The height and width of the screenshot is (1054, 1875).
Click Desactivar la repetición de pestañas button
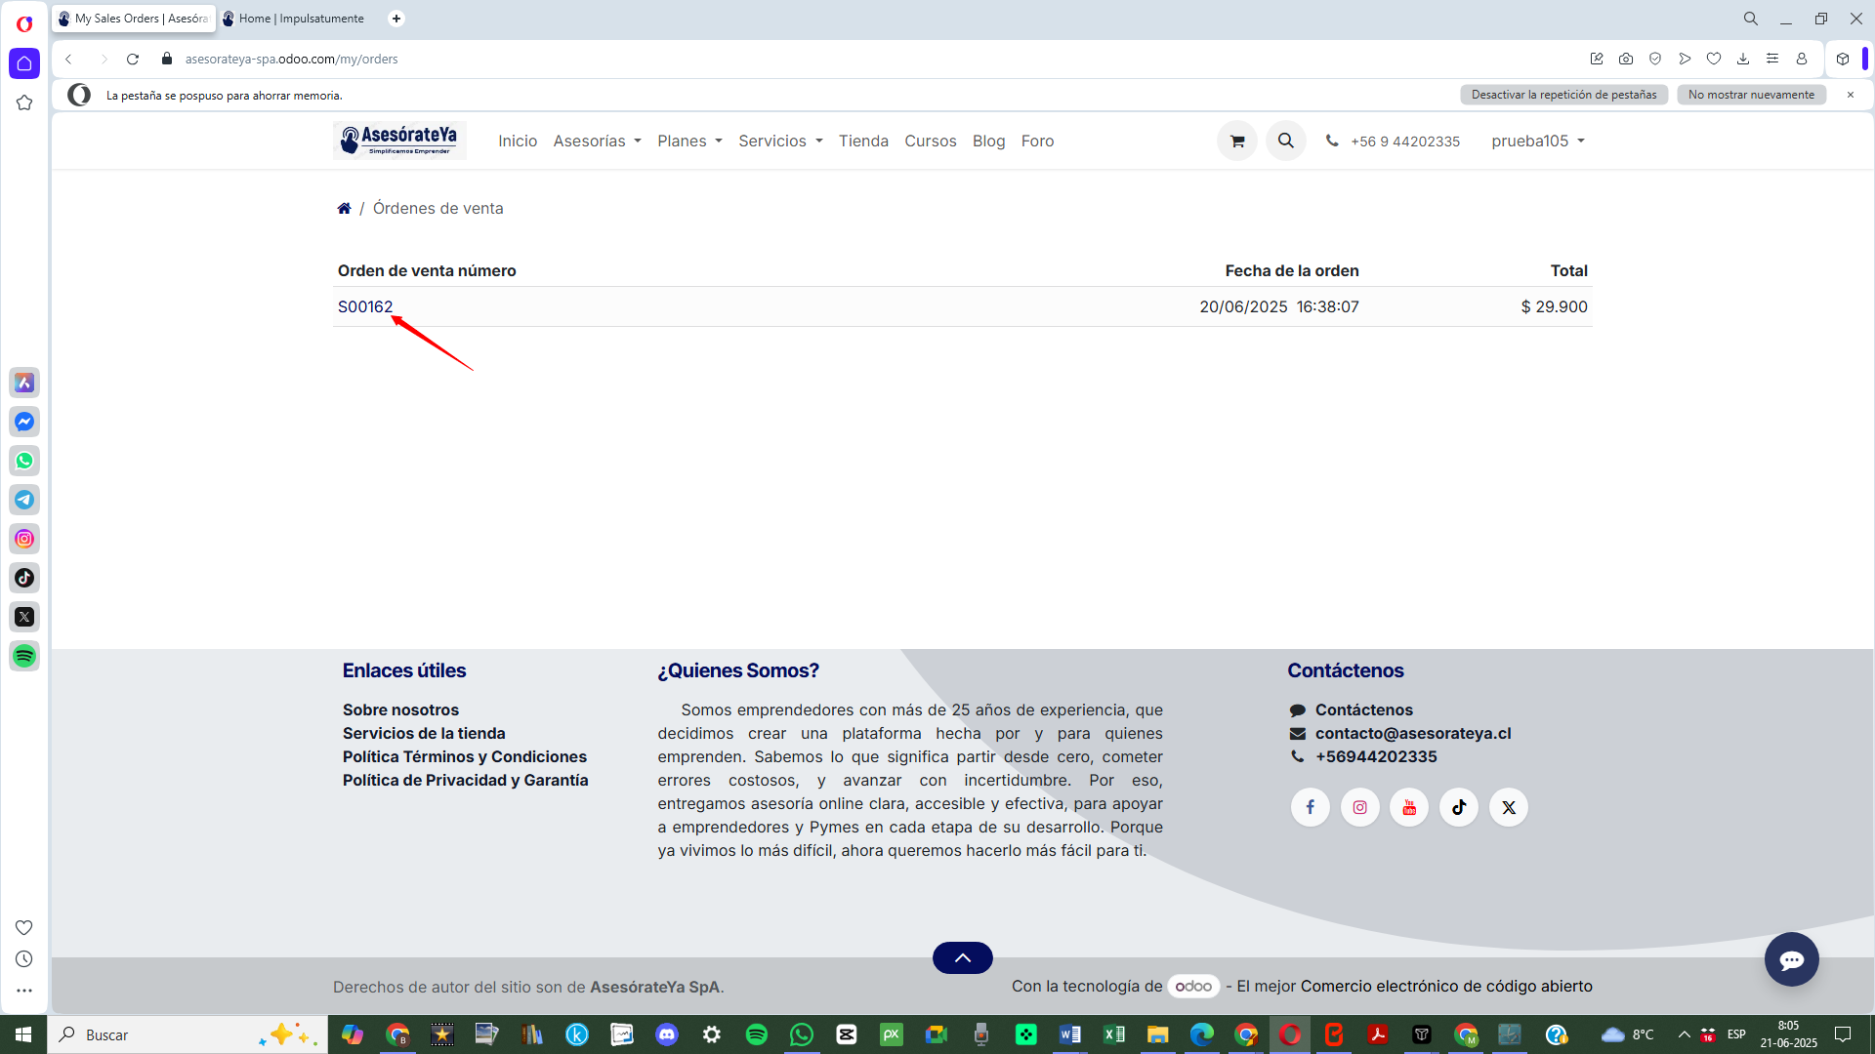(x=1563, y=95)
